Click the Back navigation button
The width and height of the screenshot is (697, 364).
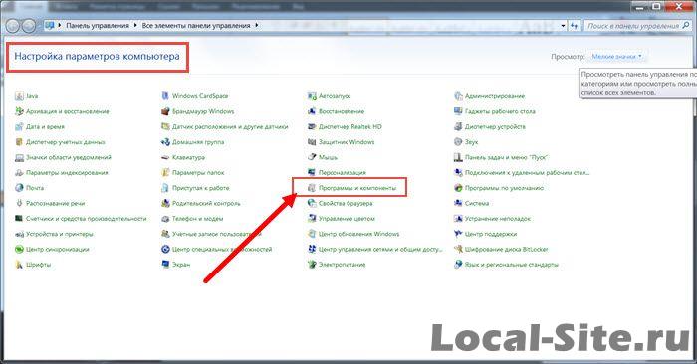click(13, 26)
